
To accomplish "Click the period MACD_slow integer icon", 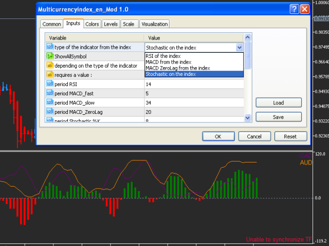I will click(50, 102).
